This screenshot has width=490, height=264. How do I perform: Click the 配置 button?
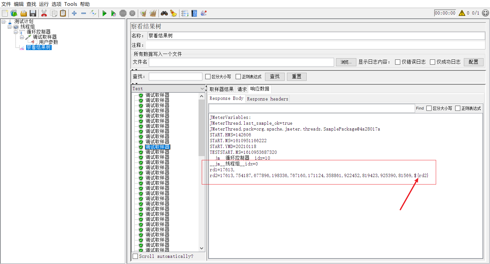pyautogui.click(x=473, y=62)
